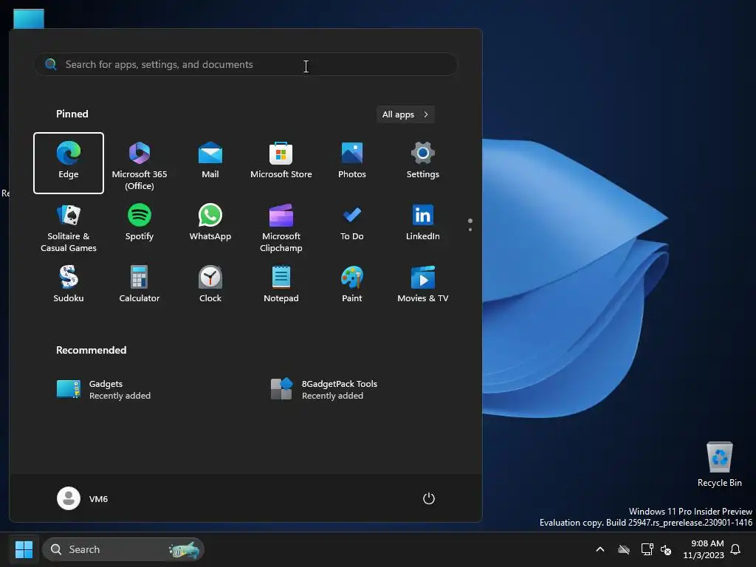
Task: Open the VM6 user account menu
Action: click(x=83, y=498)
